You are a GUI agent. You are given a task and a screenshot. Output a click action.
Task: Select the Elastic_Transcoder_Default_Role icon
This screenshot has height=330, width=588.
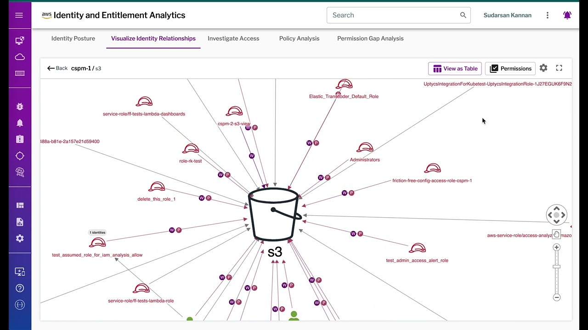point(344,85)
